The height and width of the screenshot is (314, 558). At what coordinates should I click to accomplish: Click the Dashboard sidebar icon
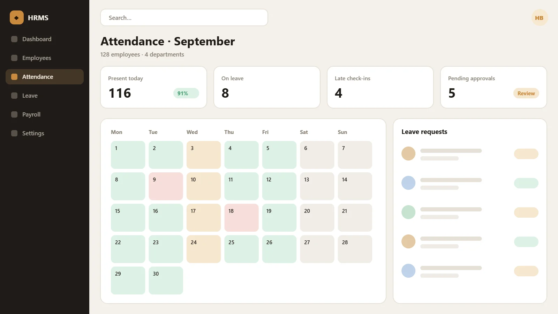point(14,39)
